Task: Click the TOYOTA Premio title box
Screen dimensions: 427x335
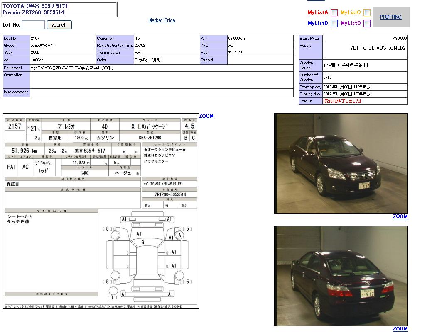Action: tap(60, 9)
